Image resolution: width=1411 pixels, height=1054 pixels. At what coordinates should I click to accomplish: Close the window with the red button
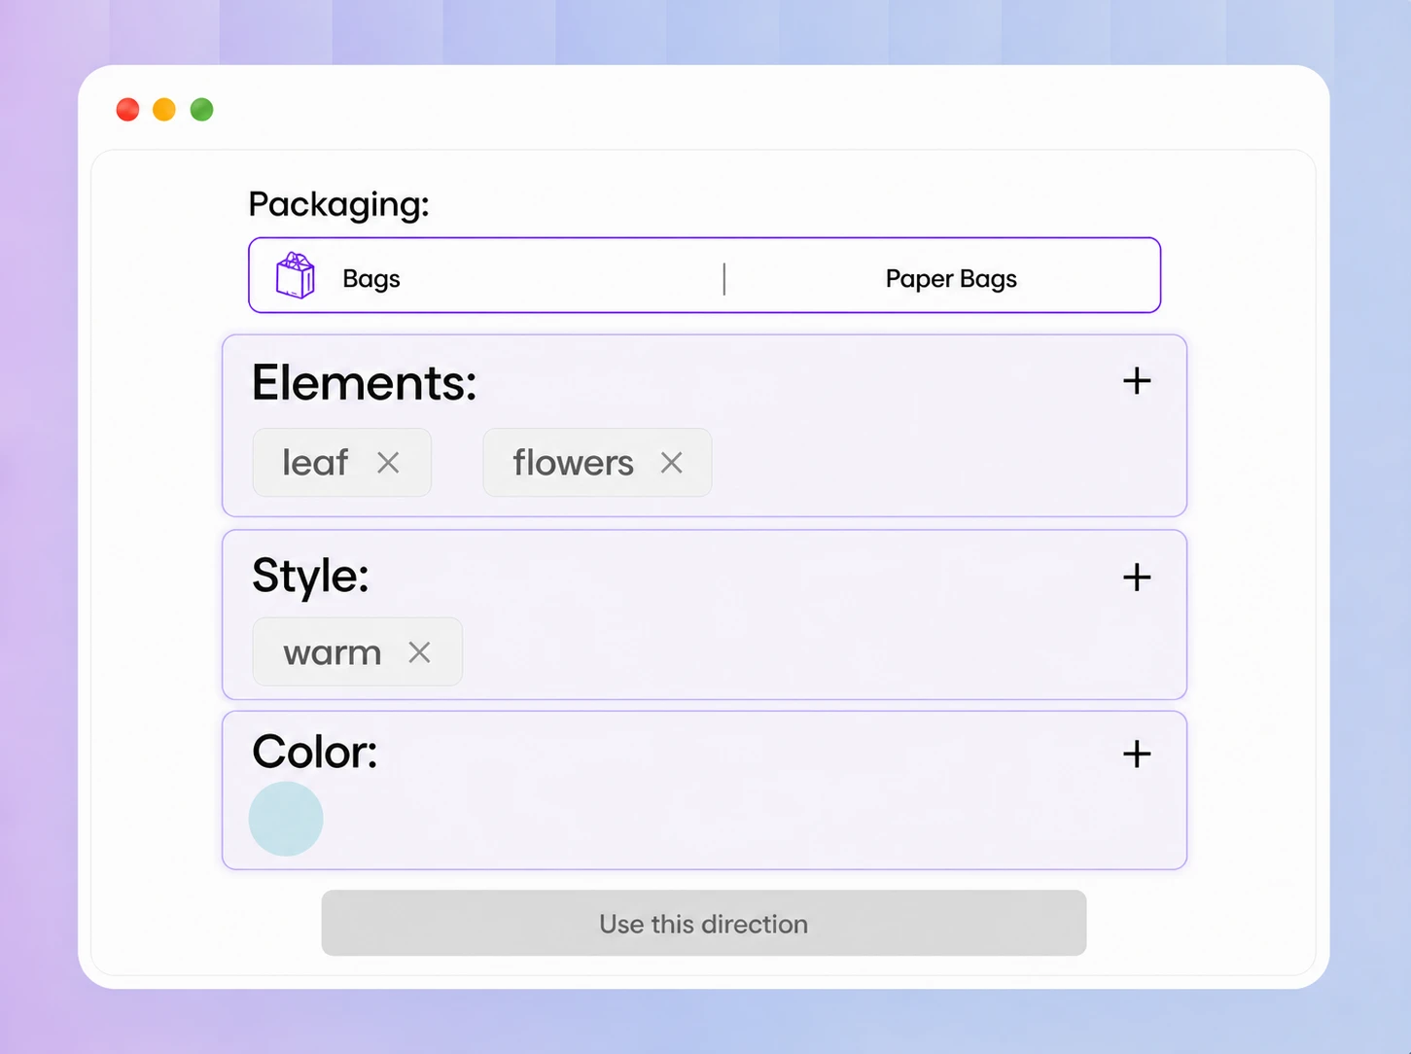point(127,110)
